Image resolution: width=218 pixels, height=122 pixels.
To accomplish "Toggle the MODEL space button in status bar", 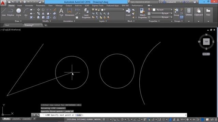I will pyautogui.click(x=98, y=119).
